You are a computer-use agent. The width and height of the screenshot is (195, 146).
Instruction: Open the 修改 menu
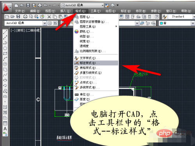pyautogui.click(x=141, y=11)
